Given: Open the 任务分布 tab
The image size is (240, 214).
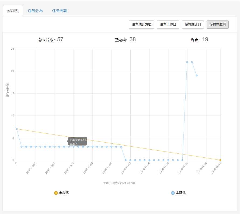Looking at the screenshot, I should coord(35,11).
